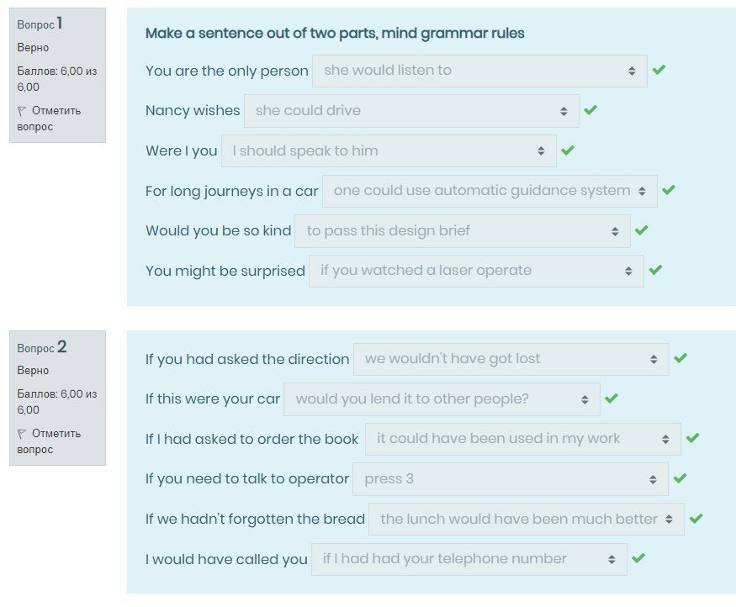Expand 'would you lend it to other people?' dropdown
The width and height of the screenshot is (736, 607).
click(442, 399)
